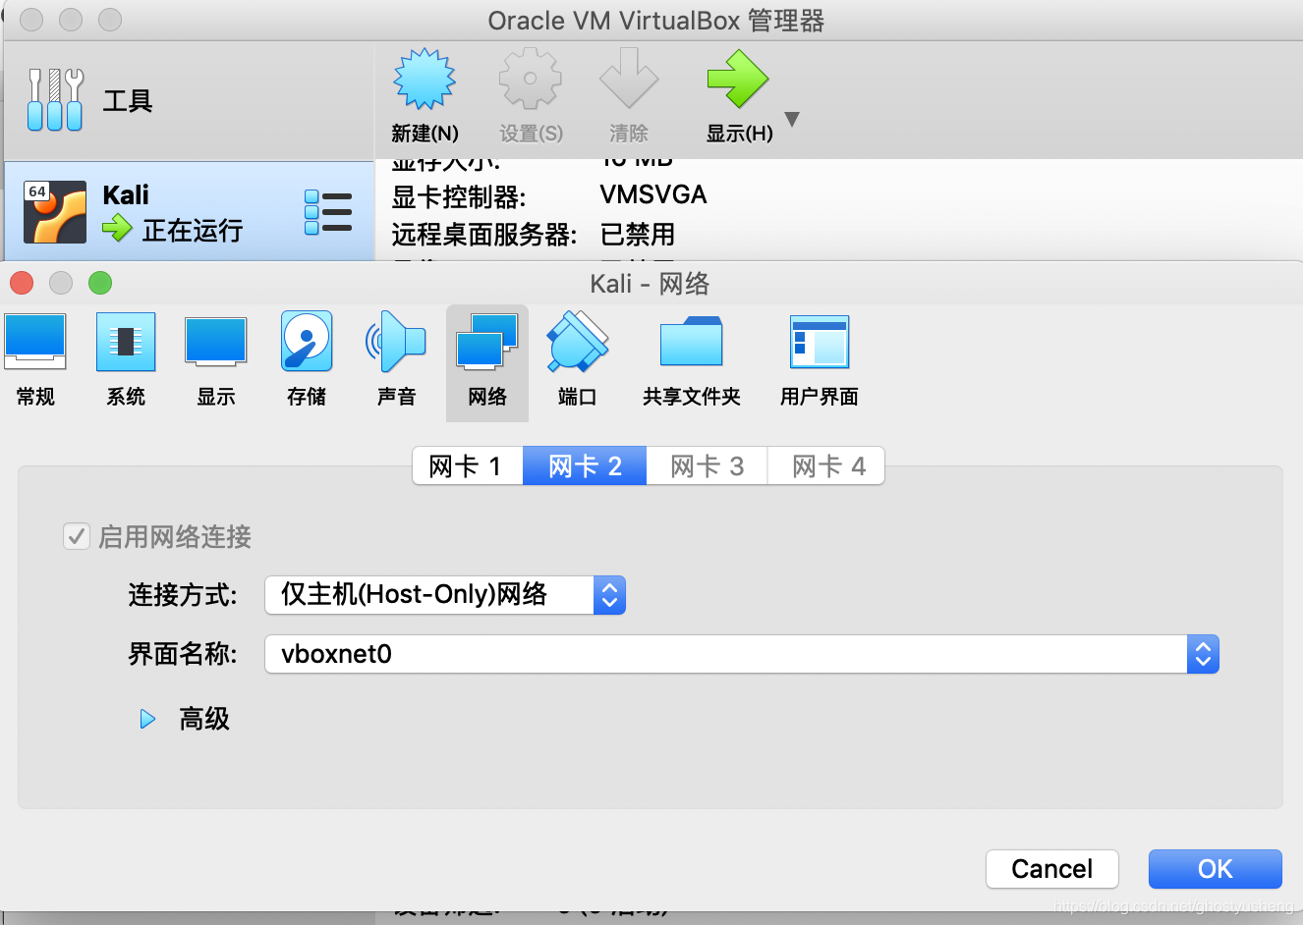Switch to the 网卡 4 tab

[x=826, y=465]
